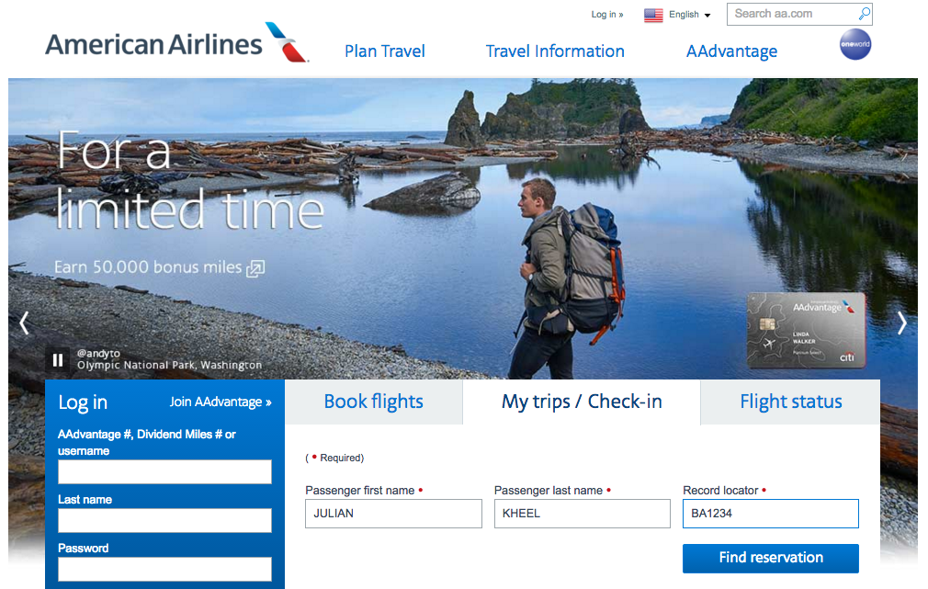Click the oneworld alliance icon
This screenshot has height=589, width=928.
pos(854,44)
